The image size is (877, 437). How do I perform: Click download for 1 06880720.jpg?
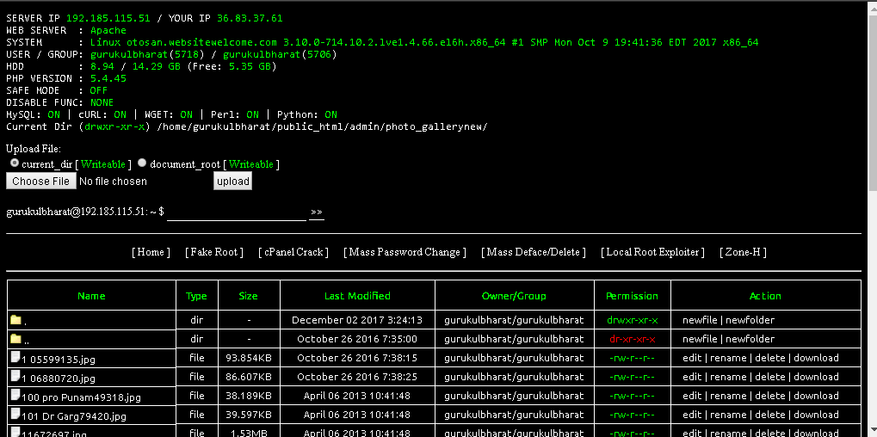click(816, 377)
